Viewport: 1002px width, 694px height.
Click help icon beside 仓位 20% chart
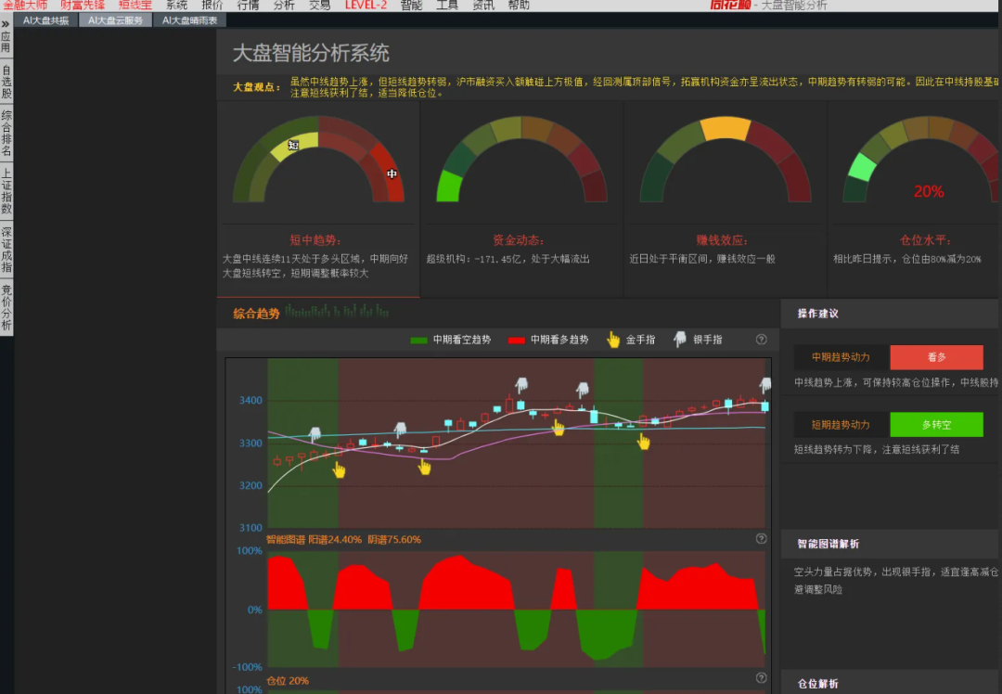(x=762, y=678)
